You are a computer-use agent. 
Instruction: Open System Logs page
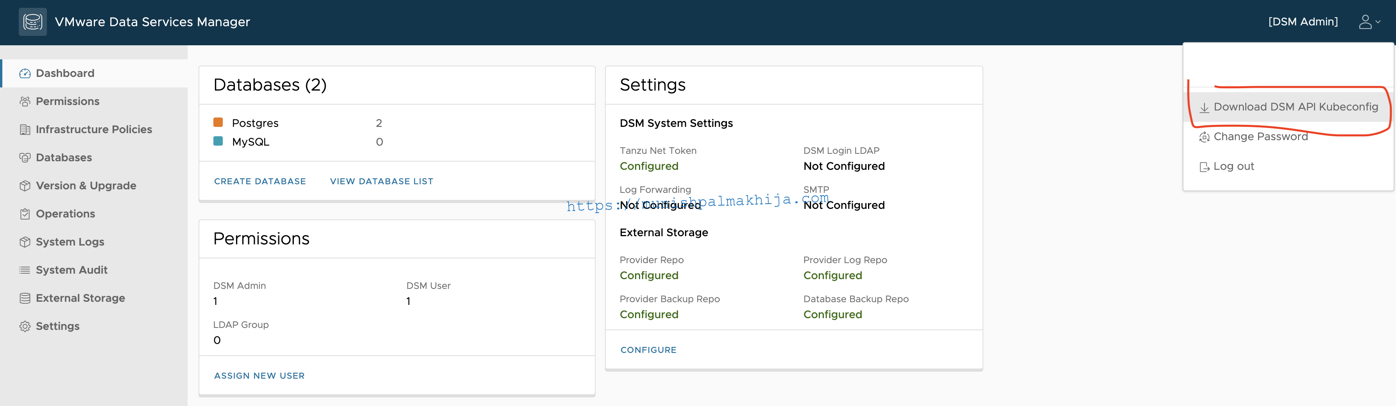pos(94,242)
